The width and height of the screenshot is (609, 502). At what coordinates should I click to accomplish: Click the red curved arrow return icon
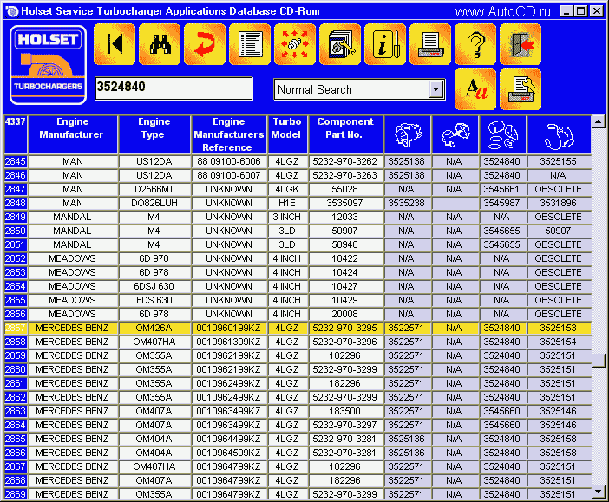(205, 44)
